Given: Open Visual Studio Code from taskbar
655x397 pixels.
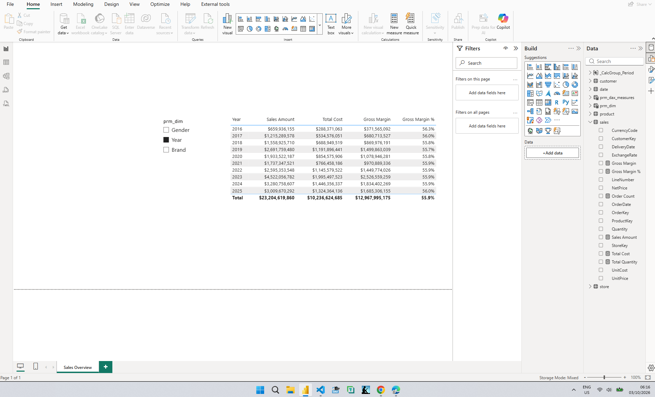Looking at the screenshot, I should coord(321,390).
